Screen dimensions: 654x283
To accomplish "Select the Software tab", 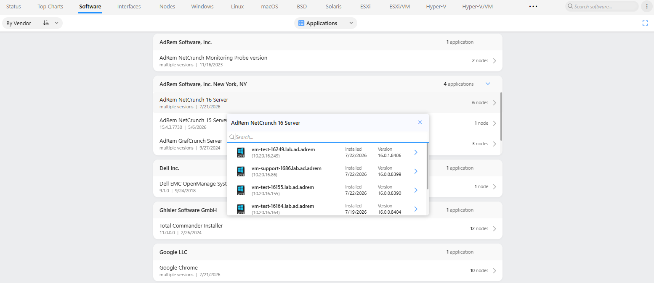I will pos(90,6).
